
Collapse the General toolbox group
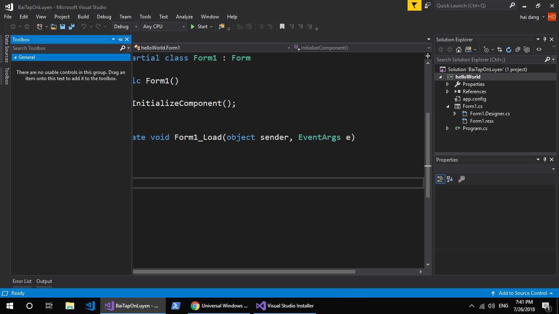[x=16, y=57]
